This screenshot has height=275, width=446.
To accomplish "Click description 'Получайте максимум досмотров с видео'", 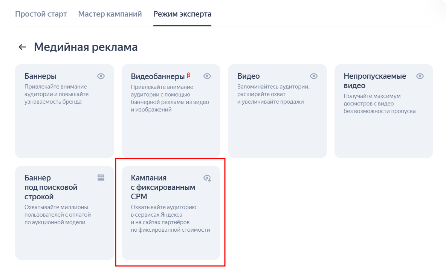I will 372,100.
